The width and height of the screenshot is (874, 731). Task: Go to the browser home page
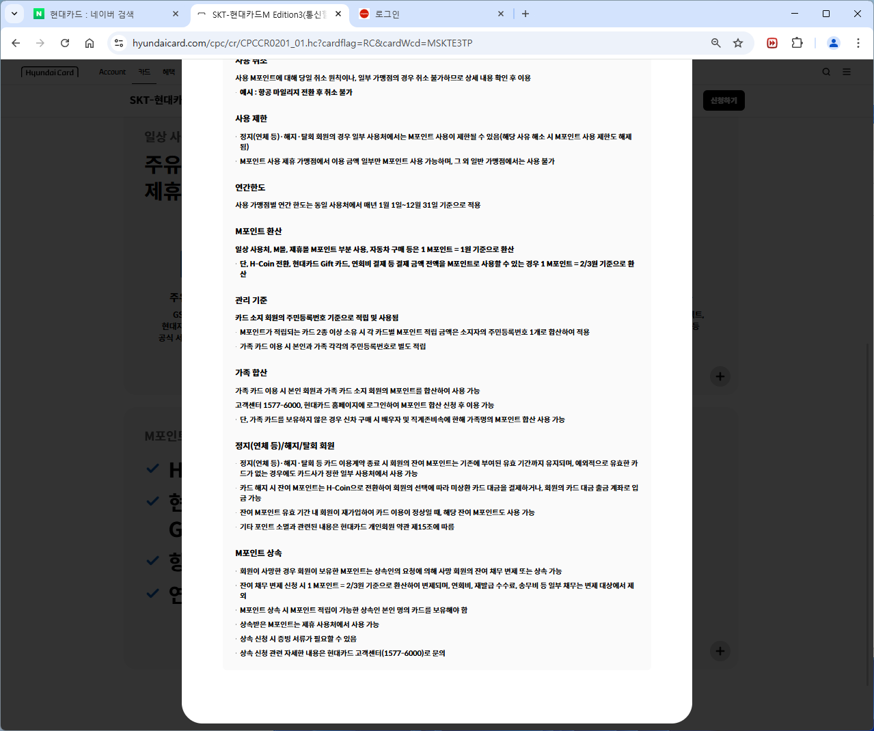click(x=90, y=43)
